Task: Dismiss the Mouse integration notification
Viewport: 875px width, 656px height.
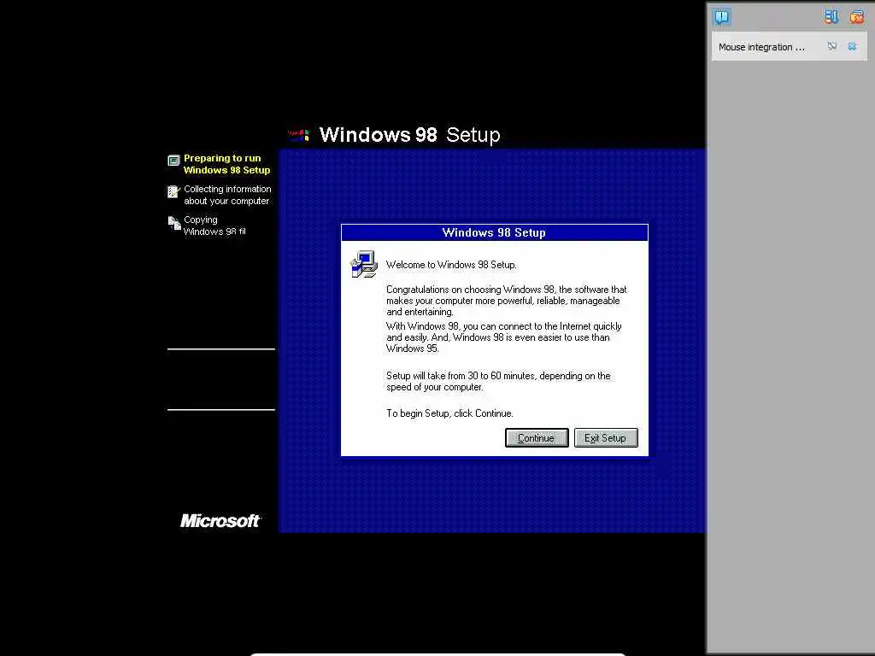Action: (x=852, y=46)
